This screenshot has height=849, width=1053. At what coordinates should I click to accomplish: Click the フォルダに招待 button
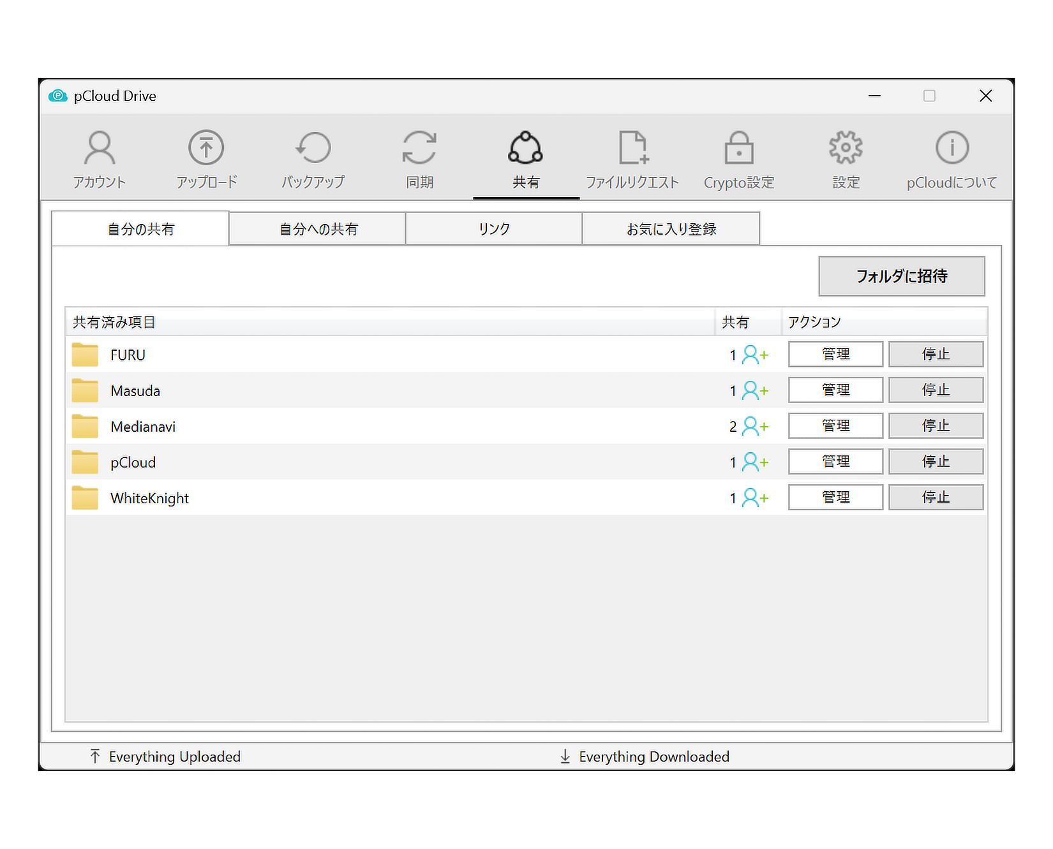point(902,276)
